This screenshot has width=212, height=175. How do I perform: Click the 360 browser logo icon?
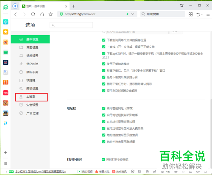[6, 7]
